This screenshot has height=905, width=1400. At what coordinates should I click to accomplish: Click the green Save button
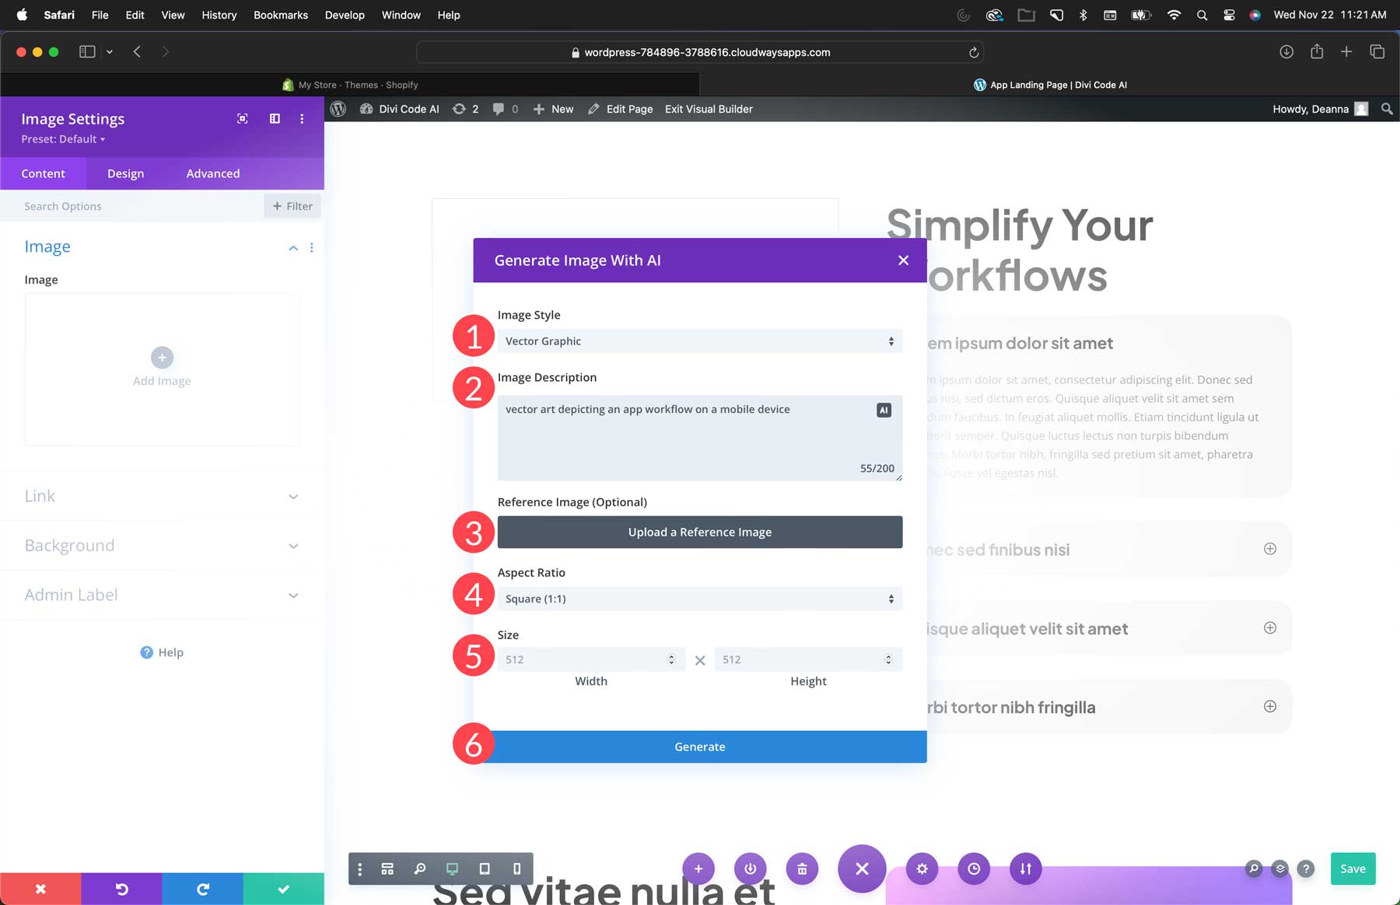[1353, 868]
